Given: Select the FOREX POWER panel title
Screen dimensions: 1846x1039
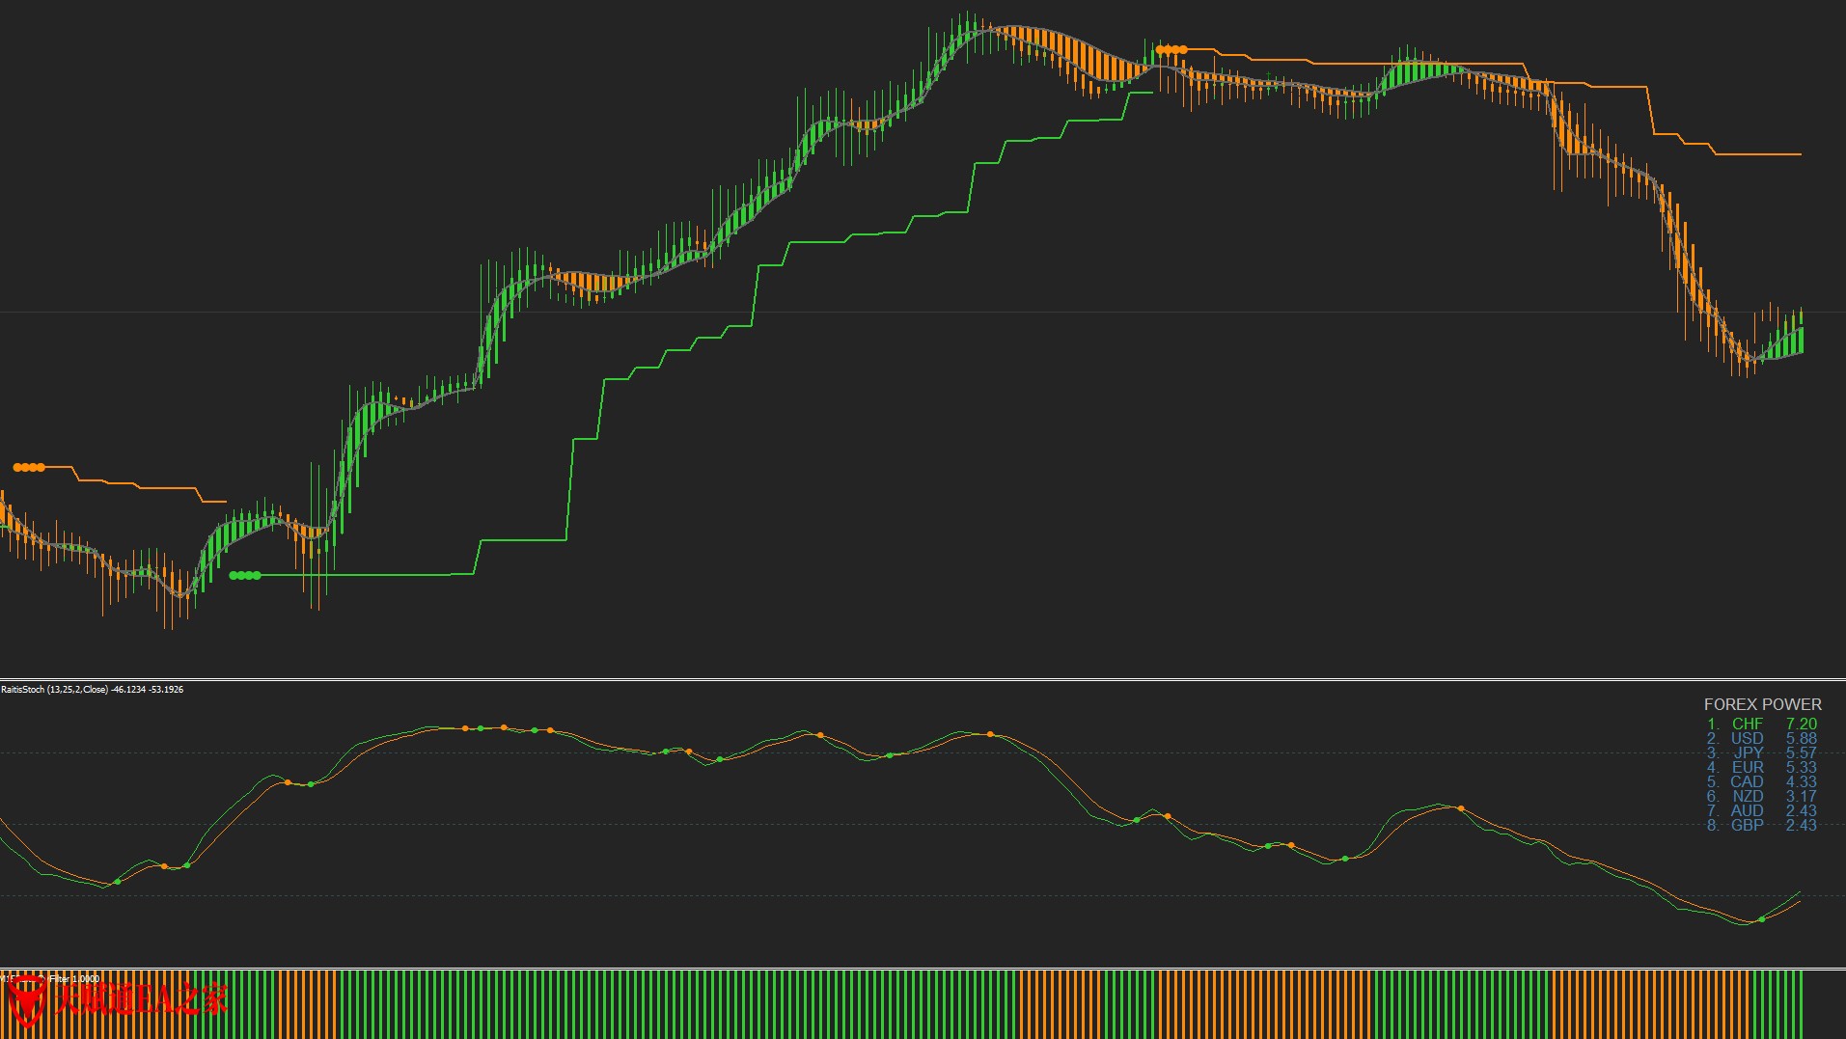Looking at the screenshot, I should pyautogui.click(x=1762, y=704).
